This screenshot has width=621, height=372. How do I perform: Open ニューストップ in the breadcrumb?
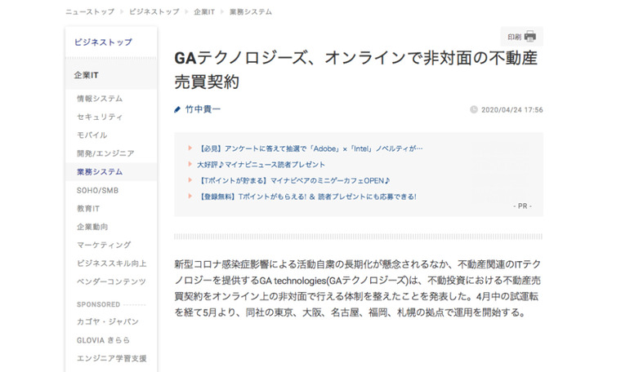click(x=91, y=12)
